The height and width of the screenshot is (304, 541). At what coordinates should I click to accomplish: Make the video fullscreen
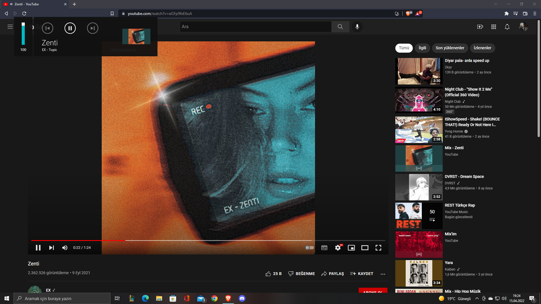(x=378, y=248)
